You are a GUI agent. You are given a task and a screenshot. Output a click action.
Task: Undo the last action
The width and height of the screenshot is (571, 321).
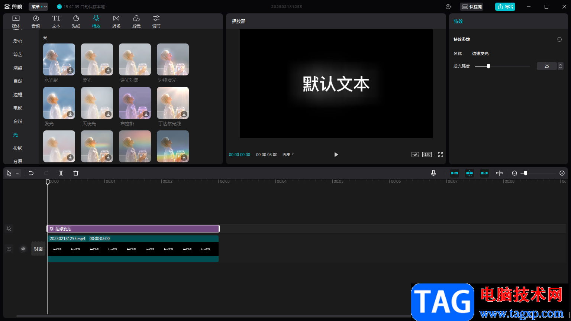tap(31, 173)
